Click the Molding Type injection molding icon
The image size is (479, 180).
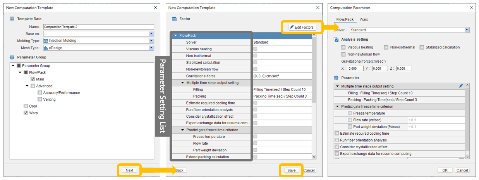coord(46,41)
